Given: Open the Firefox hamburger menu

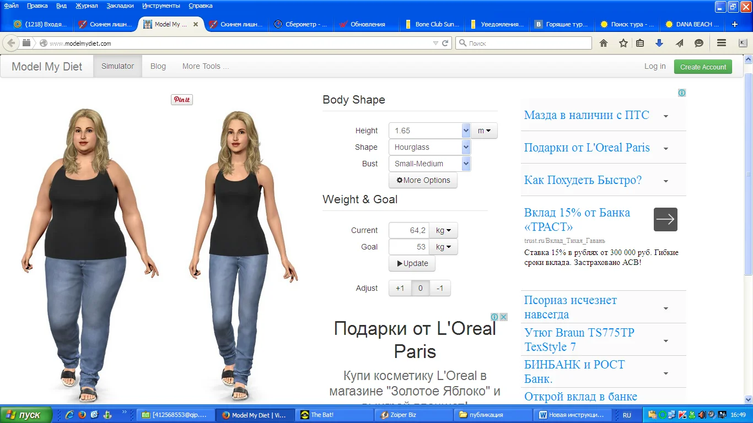Looking at the screenshot, I should (x=721, y=43).
